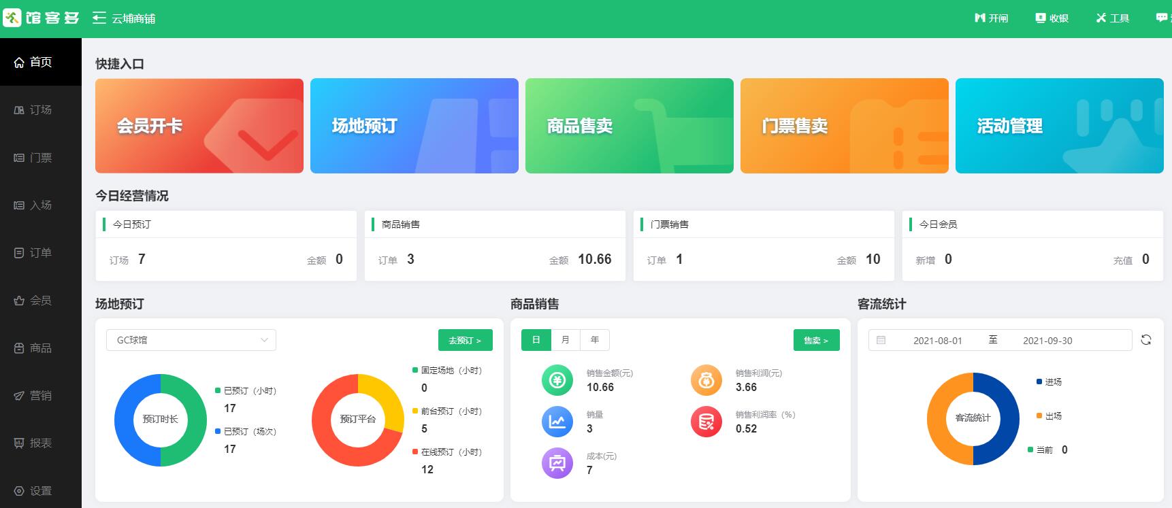This screenshot has height=508, width=1172.
Task: Open 设置 in the sidebar
Action: 41,490
